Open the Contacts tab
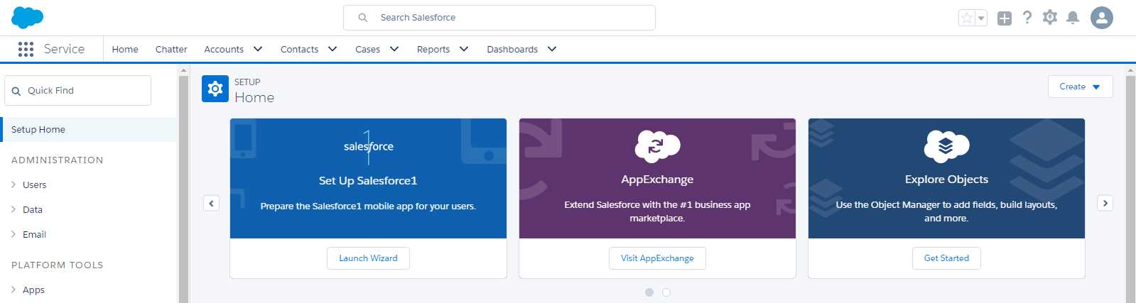 coord(299,50)
